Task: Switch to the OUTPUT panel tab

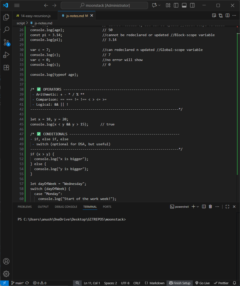Action: 43,207
